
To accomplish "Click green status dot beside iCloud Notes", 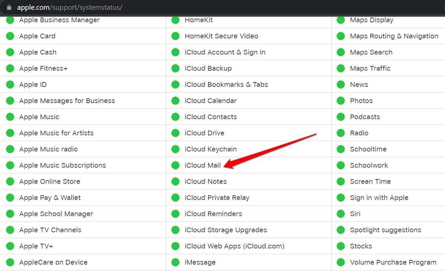I will click(x=175, y=181).
